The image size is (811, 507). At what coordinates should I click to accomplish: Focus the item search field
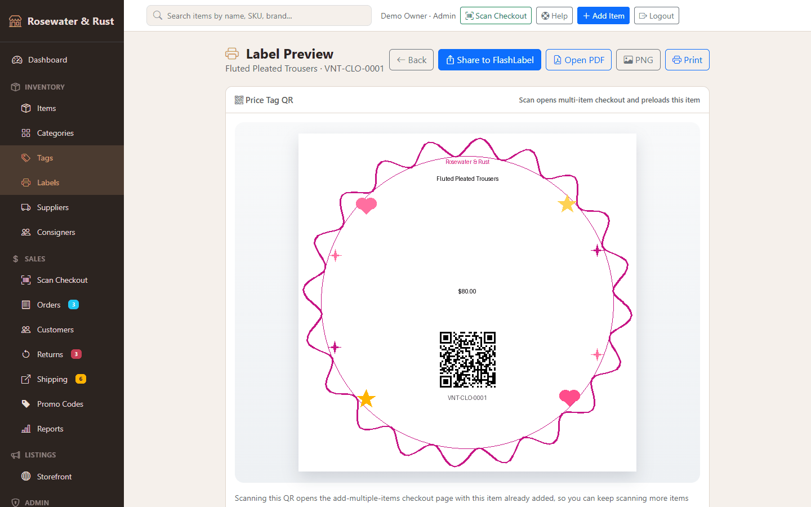pos(259,16)
